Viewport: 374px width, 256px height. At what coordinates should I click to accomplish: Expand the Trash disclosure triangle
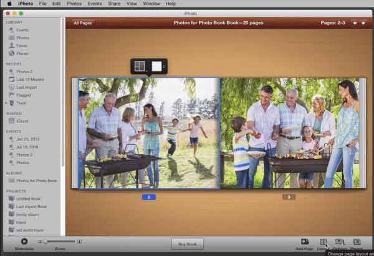click(x=6, y=103)
